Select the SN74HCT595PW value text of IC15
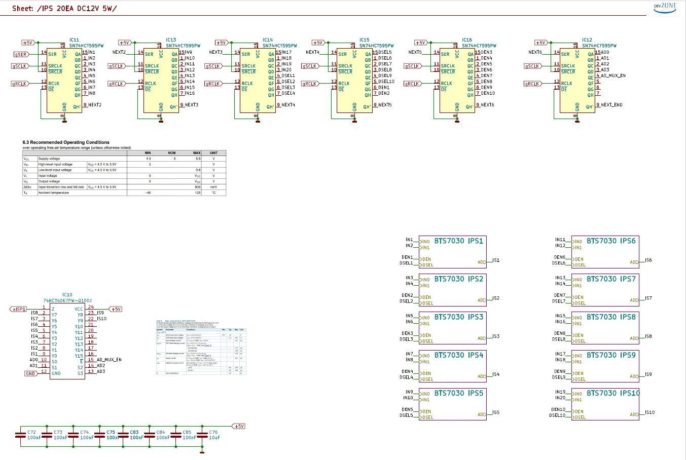Viewport: 686px width, 460px height. click(376, 46)
